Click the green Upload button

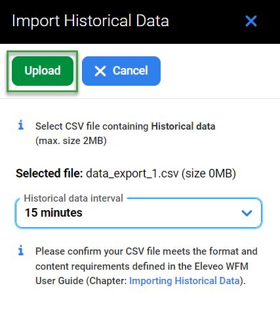(43, 71)
